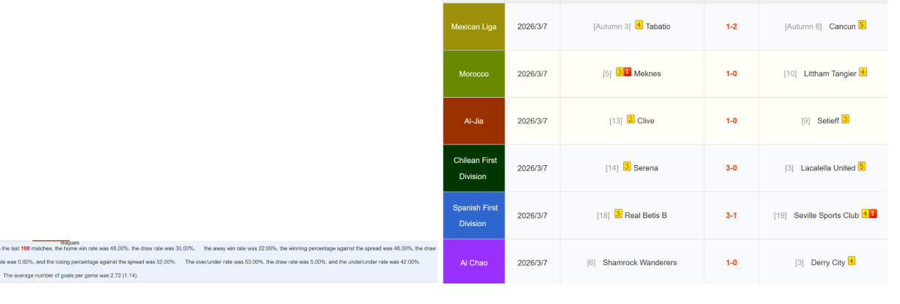900x304 pixels.
Task: Click Real Betis B's yellow card icon
Action: point(618,214)
